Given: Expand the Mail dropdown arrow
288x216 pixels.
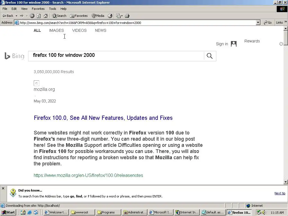Looking at the screenshot, I should (122, 16).
